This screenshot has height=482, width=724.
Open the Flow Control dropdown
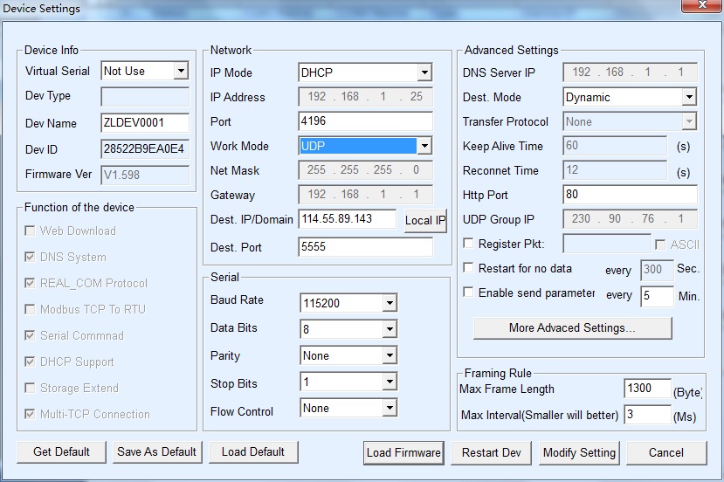[390, 408]
